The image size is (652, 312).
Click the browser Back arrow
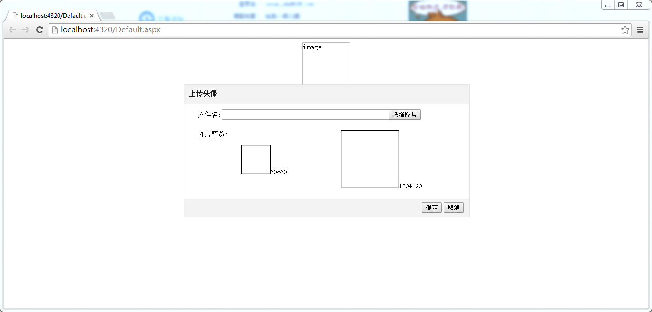[x=12, y=29]
